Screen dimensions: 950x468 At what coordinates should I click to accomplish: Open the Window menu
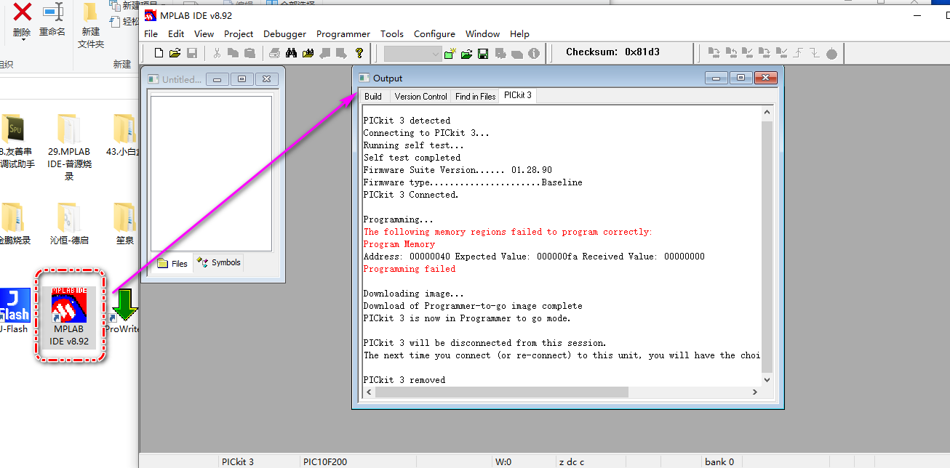point(482,33)
